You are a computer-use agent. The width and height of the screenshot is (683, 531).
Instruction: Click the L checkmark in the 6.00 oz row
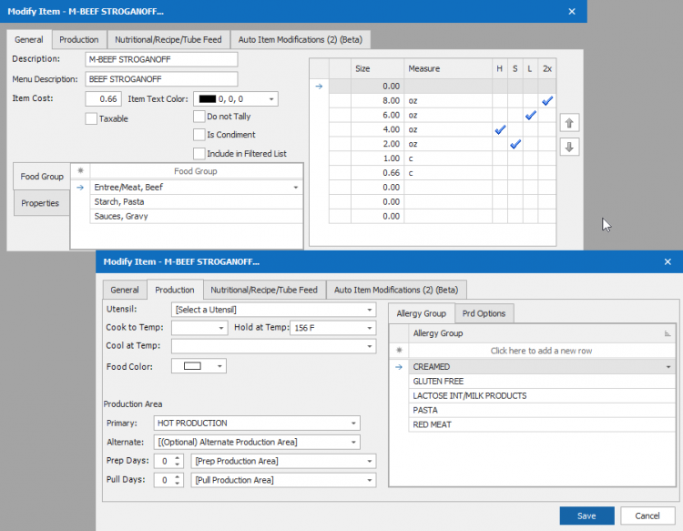530,116
